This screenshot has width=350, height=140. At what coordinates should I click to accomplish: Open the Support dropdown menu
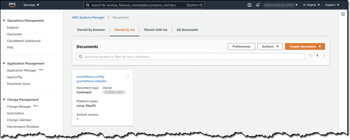pyautogui.click(x=332, y=5)
